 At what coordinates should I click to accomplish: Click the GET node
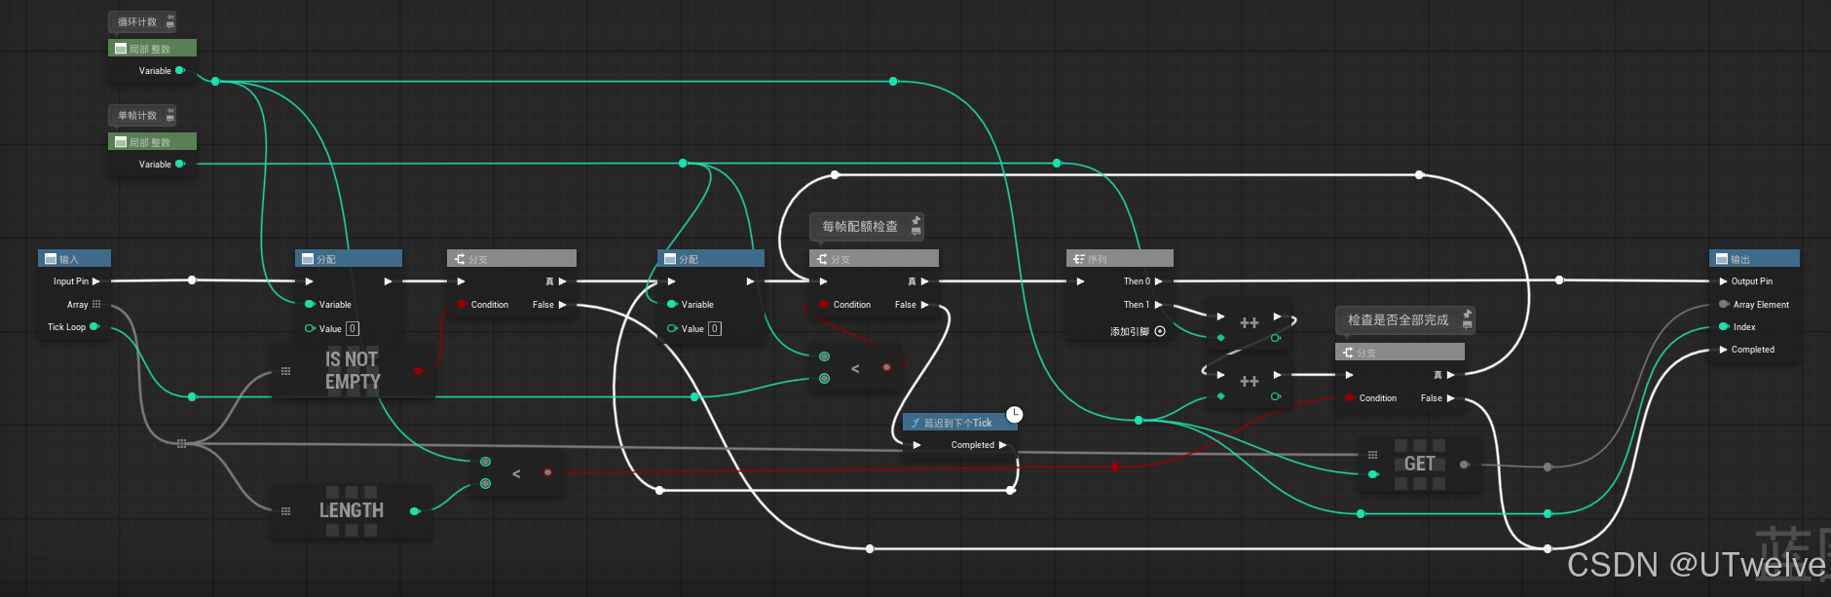[1419, 464]
